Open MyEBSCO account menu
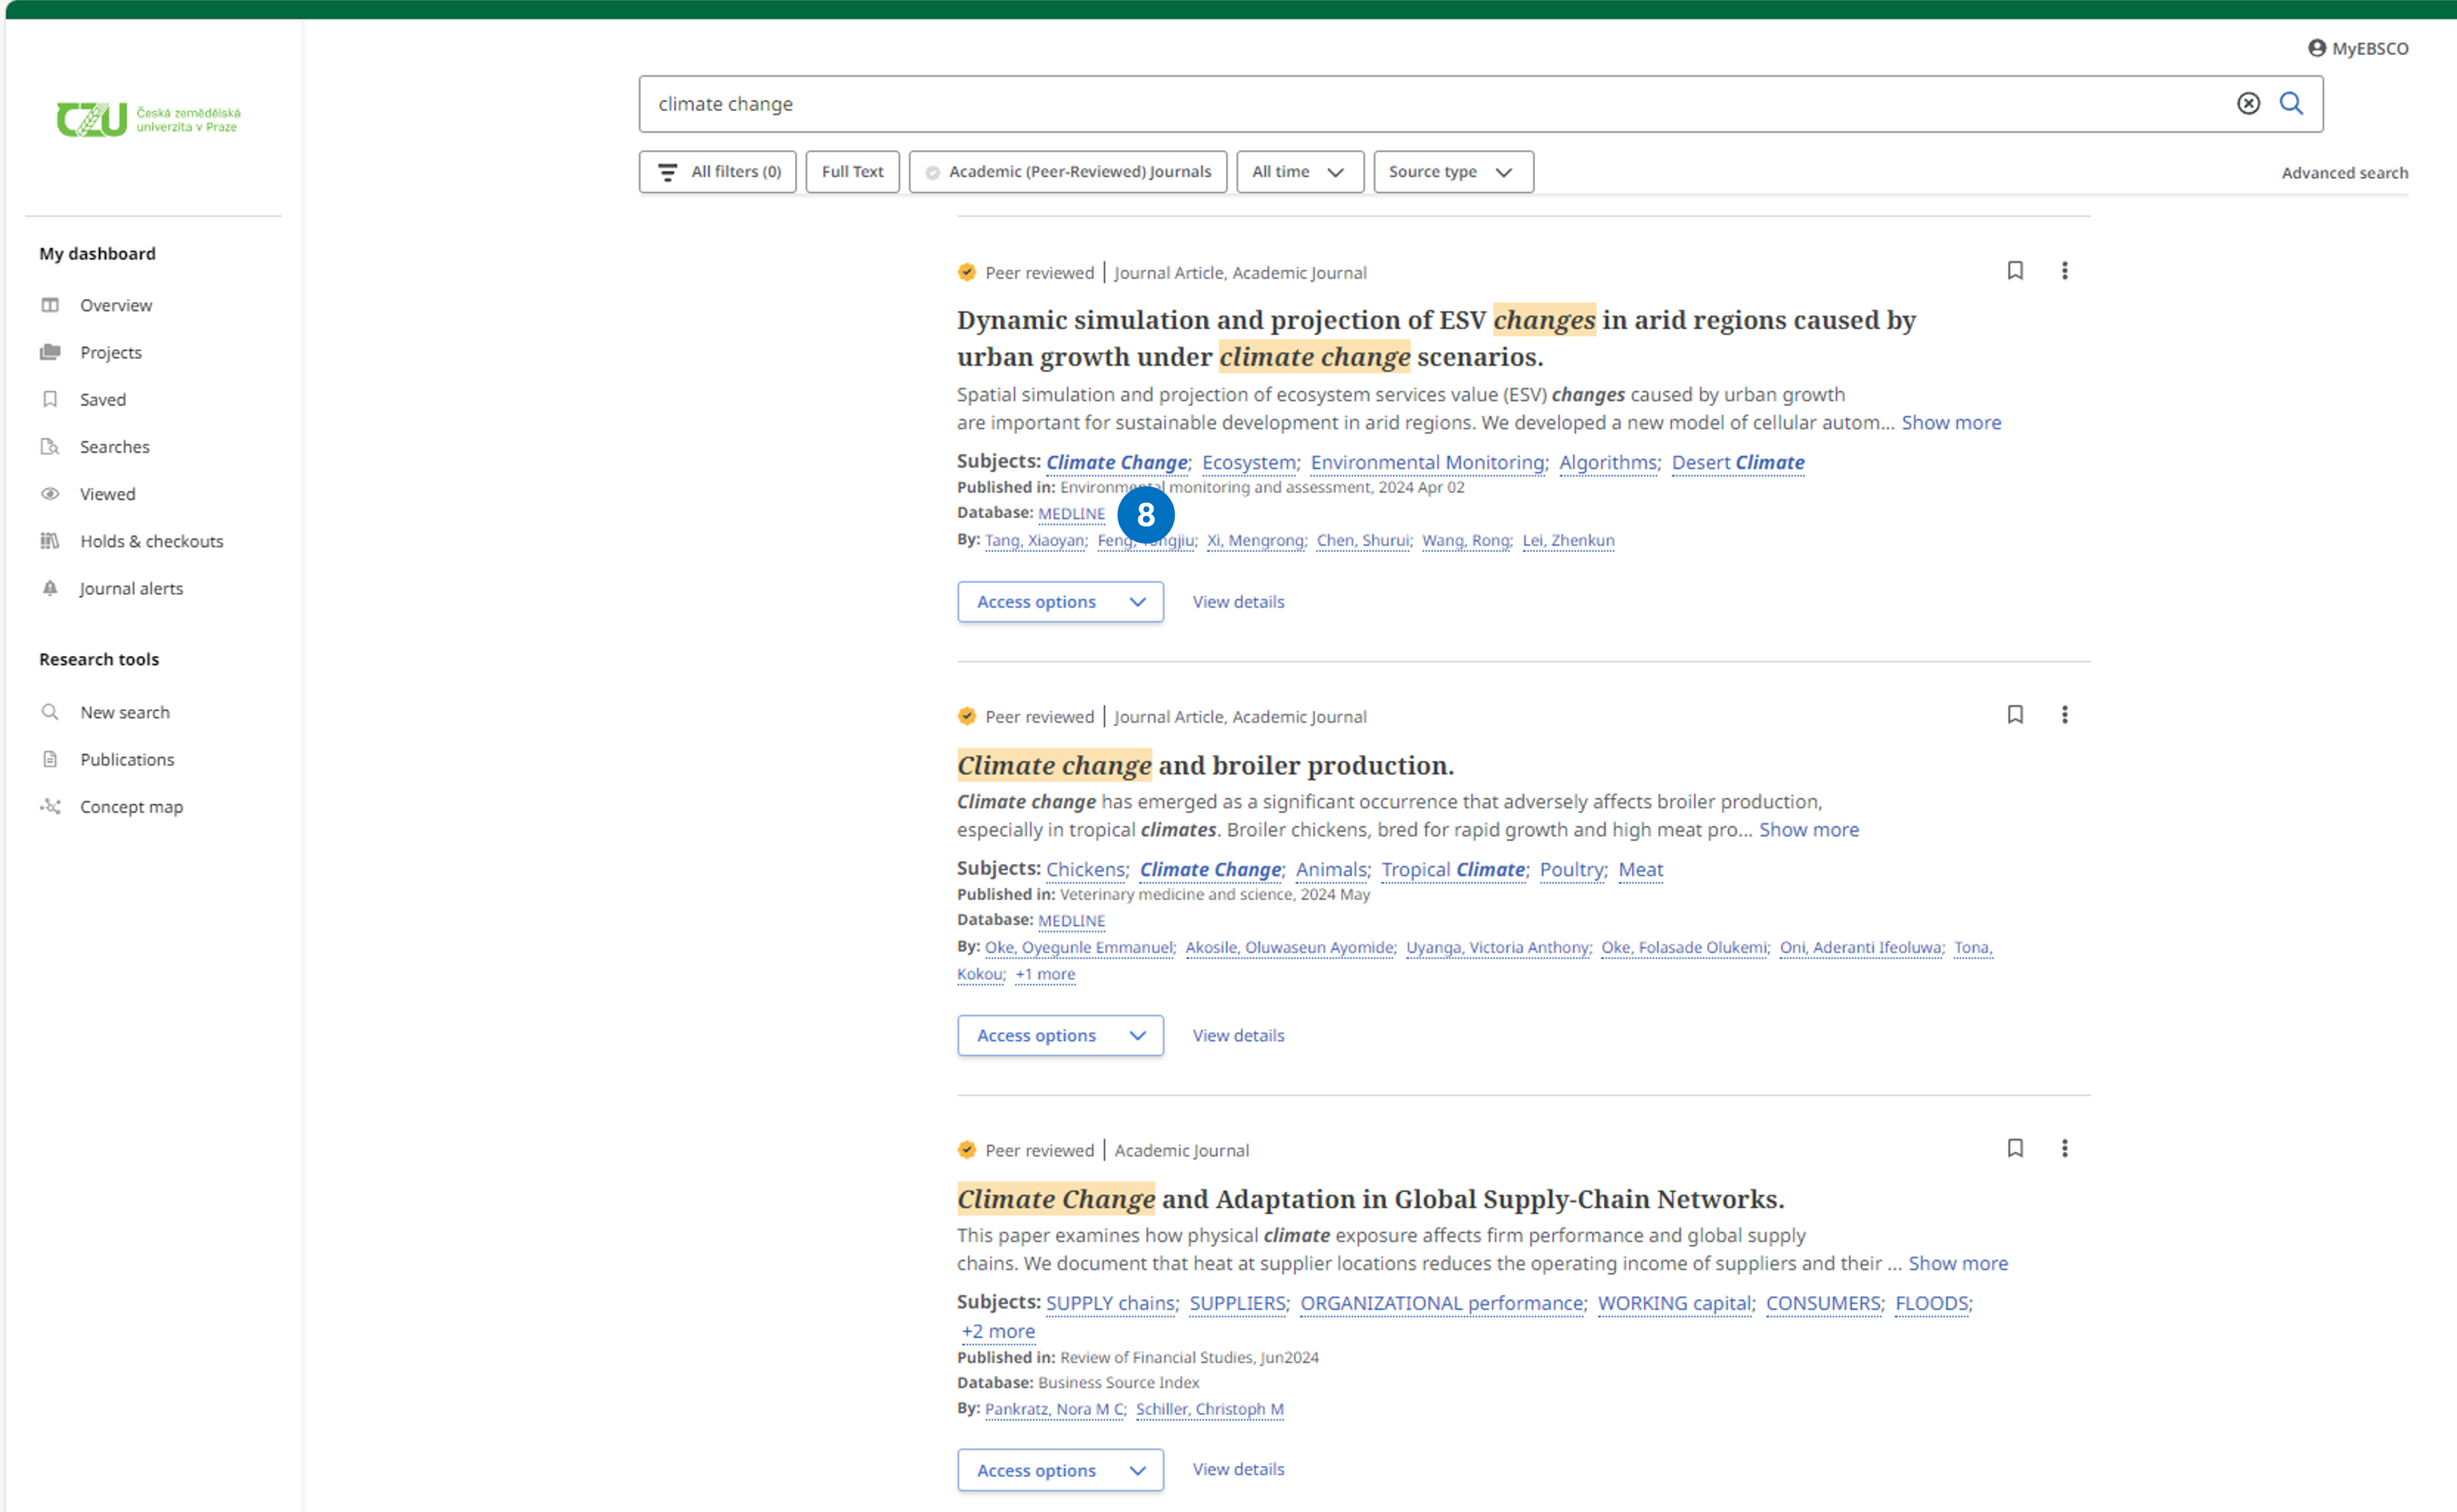 [2358, 48]
